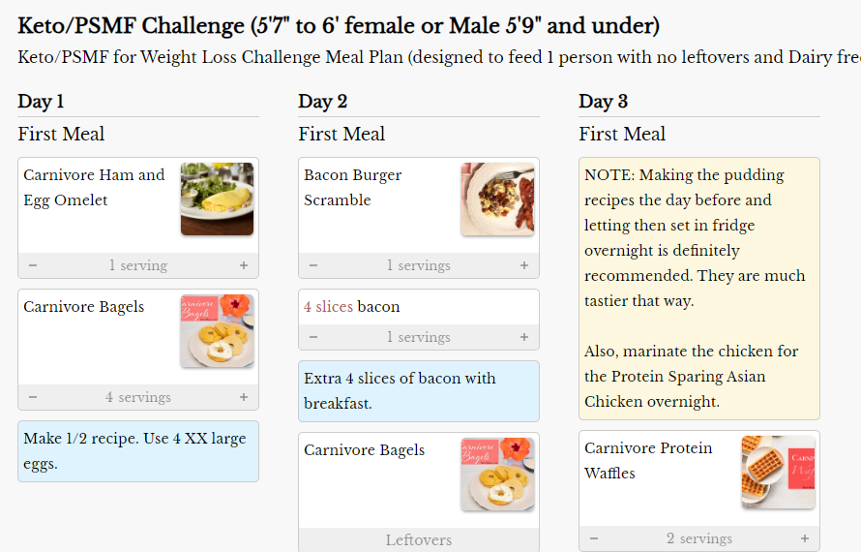This screenshot has height=552, width=861.
Task: Increase Bacon Burger Scramble servings
Action: (524, 265)
